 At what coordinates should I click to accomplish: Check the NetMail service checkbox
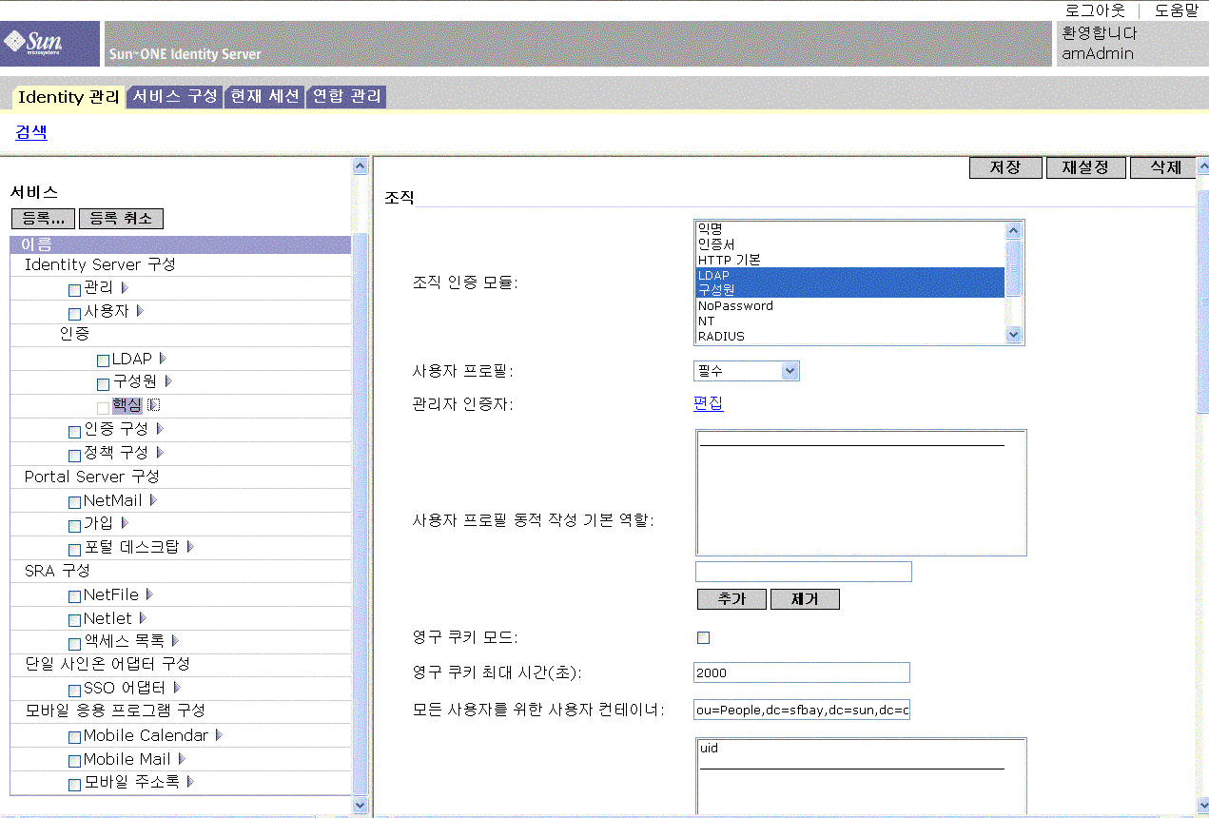(x=75, y=502)
